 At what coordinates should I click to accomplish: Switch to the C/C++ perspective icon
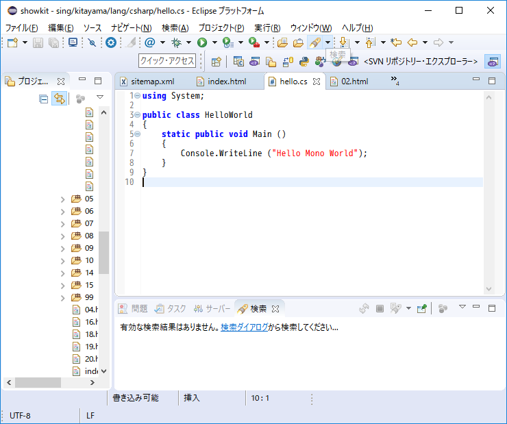point(238,62)
